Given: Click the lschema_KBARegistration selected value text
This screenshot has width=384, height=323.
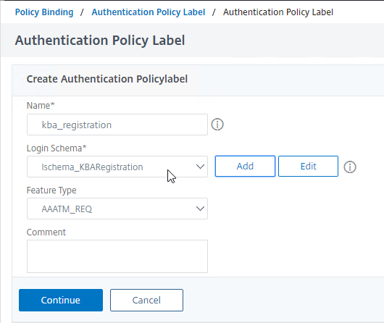Looking at the screenshot, I should [x=92, y=167].
